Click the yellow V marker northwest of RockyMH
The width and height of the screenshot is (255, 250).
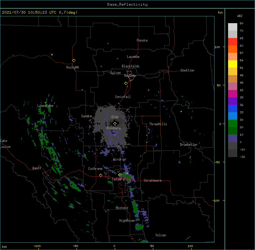coord(52,55)
